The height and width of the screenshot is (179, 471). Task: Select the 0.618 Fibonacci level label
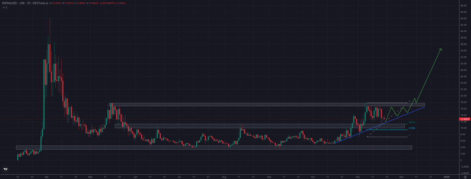[x=412, y=122]
